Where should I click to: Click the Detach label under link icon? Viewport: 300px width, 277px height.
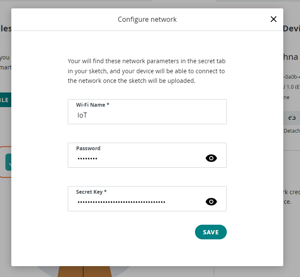tap(292, 131)
